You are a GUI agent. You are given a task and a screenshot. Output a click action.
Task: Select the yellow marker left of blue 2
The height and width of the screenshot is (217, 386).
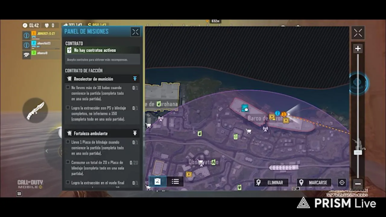click(x=272, y=116)
